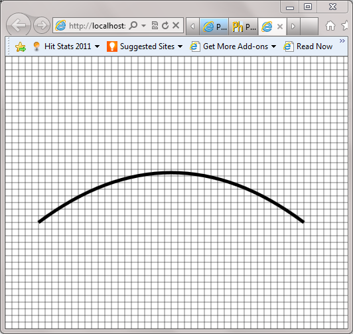Switch to the first Internet Explorer tab
Viewport: 353px width, 334px height.
point(214,27)
